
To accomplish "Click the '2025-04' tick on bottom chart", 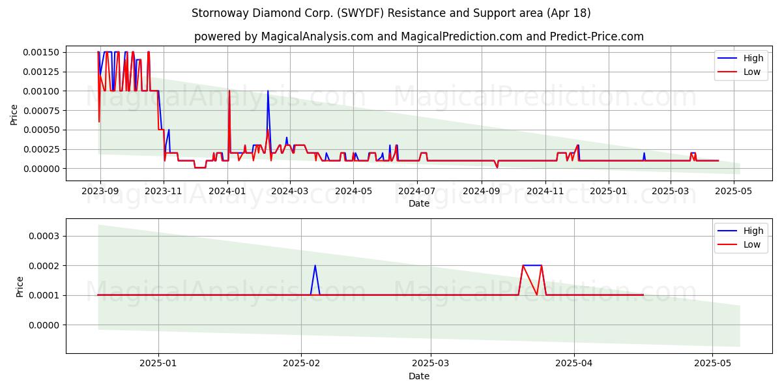I will [x=573, y=363].
